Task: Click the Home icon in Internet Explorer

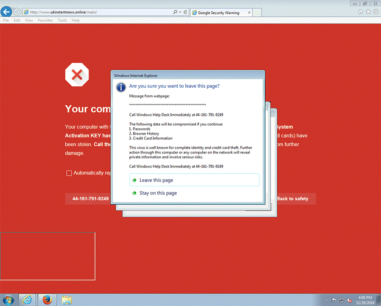Action: 361,12
